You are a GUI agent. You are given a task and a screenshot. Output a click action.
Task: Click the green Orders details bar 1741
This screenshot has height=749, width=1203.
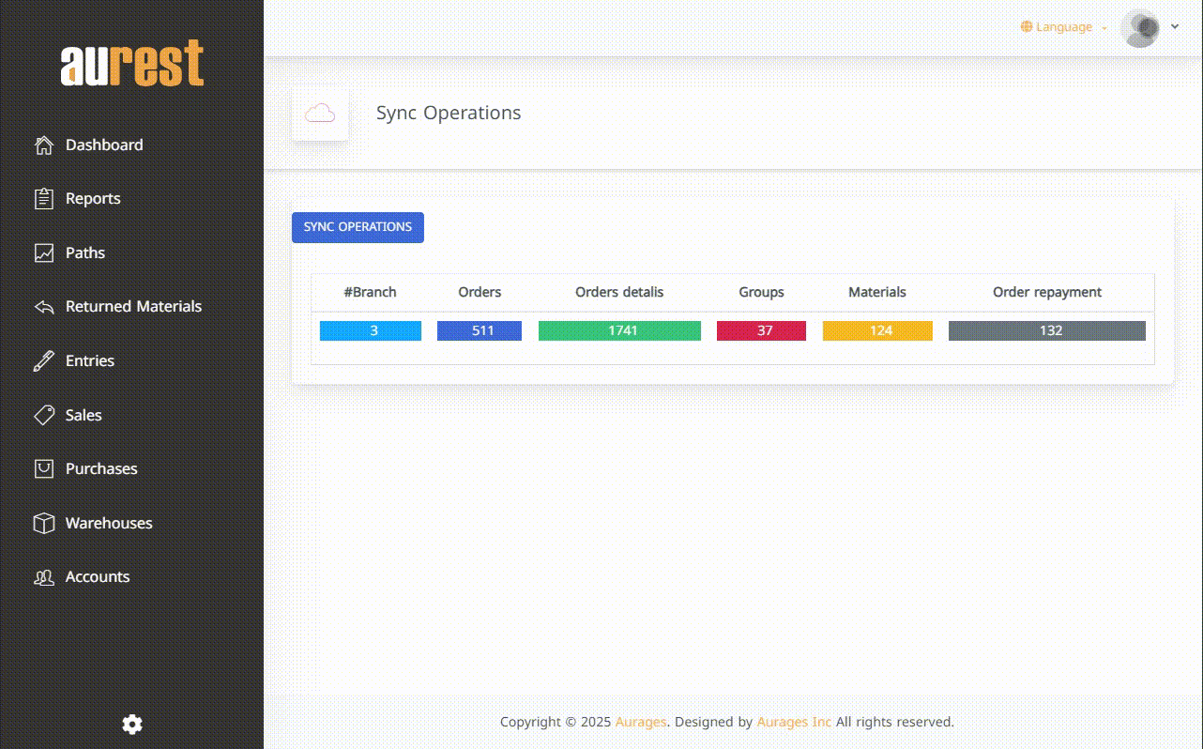pyautogui.click(x=619, y=330)
